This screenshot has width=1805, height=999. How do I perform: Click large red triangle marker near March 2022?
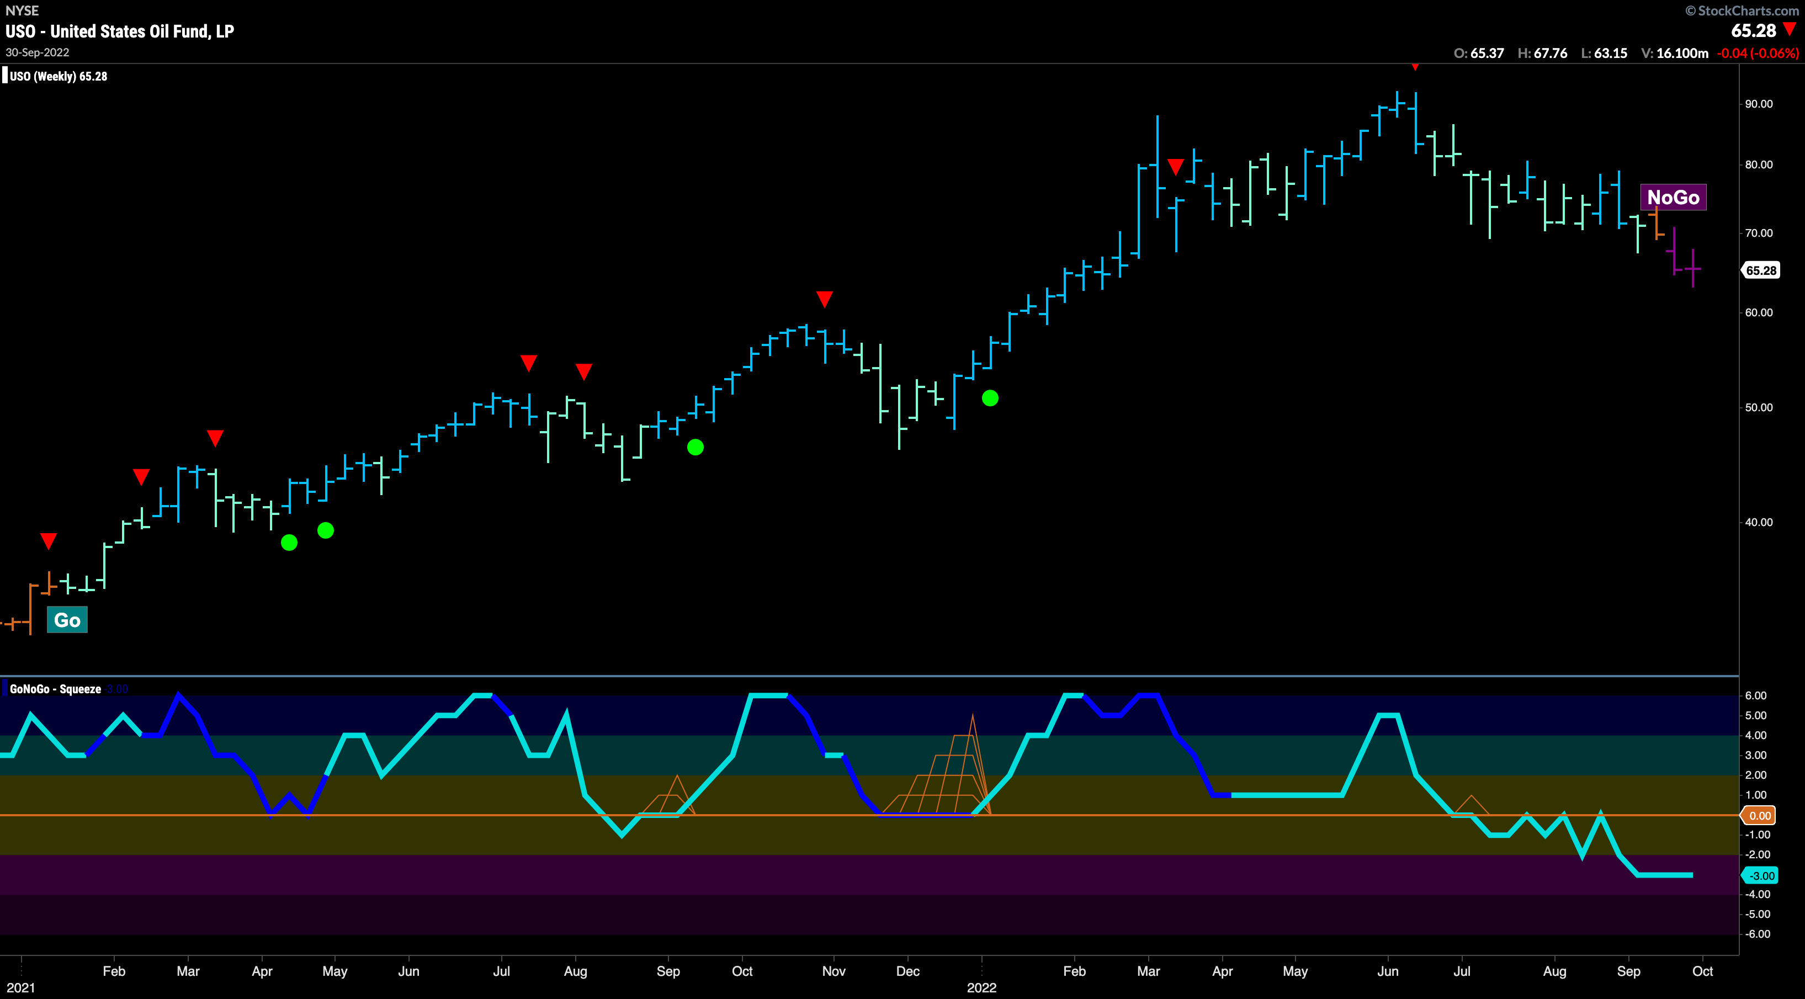[x=1176, y=167]
